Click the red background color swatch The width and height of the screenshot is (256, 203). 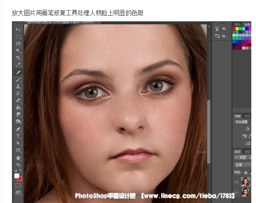pyautogui.click(x=20, y=179)
